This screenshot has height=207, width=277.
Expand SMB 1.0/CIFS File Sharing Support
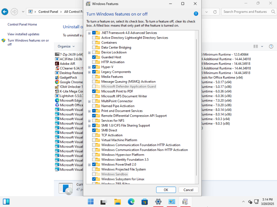point(89,126)
